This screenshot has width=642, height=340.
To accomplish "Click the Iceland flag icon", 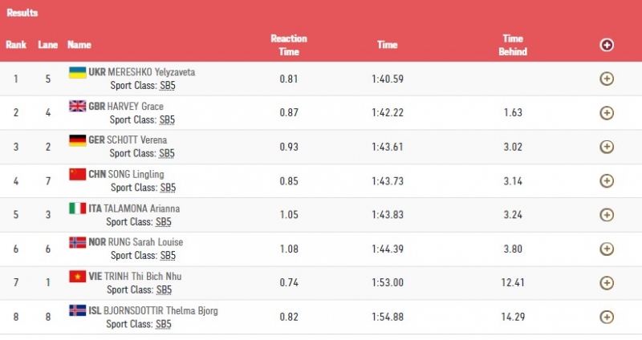I will pos(77,310).
